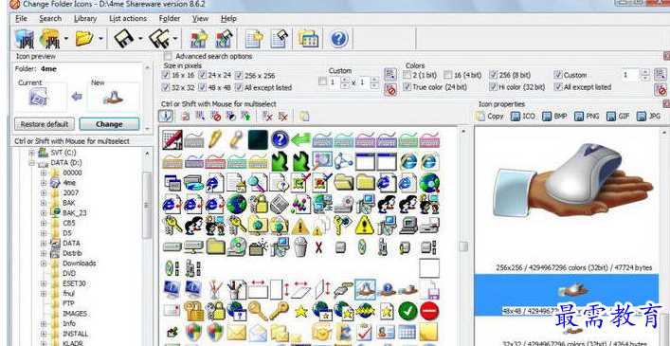
Task: Expand the 00000 folder node
Action: click(x=44, y=173)
